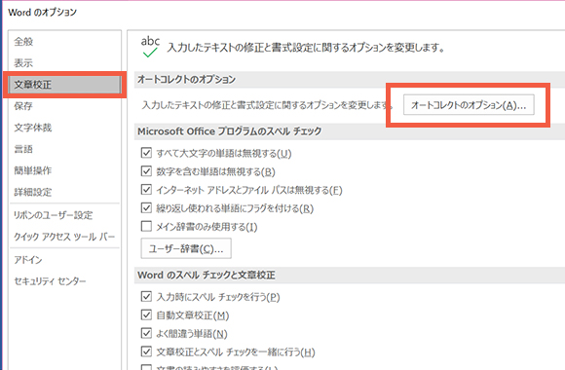Click Word のオプション dialog title
The image size is (565, 370).
coord(43,13)
